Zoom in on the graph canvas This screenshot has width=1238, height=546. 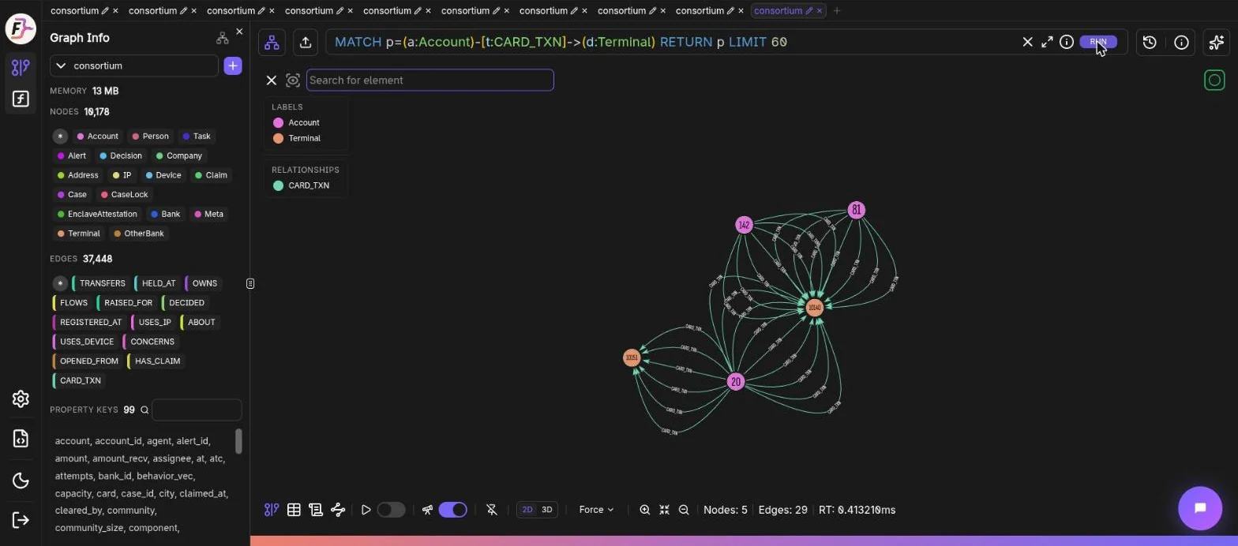pyautogui.click(x=645, y=510)
